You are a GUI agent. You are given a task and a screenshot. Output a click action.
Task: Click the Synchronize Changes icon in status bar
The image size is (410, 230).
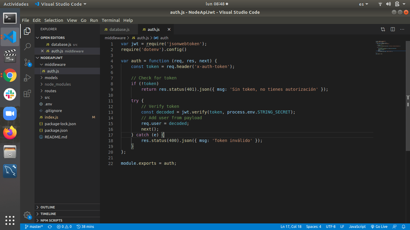50,227
